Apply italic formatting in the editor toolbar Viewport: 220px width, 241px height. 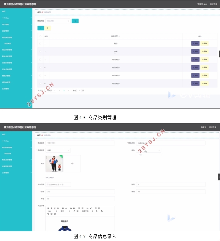click(x=51, y=208)
